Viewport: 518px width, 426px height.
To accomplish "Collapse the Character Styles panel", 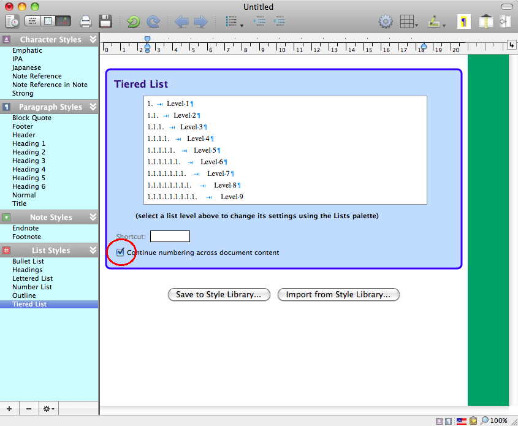I will coord(92,39).
